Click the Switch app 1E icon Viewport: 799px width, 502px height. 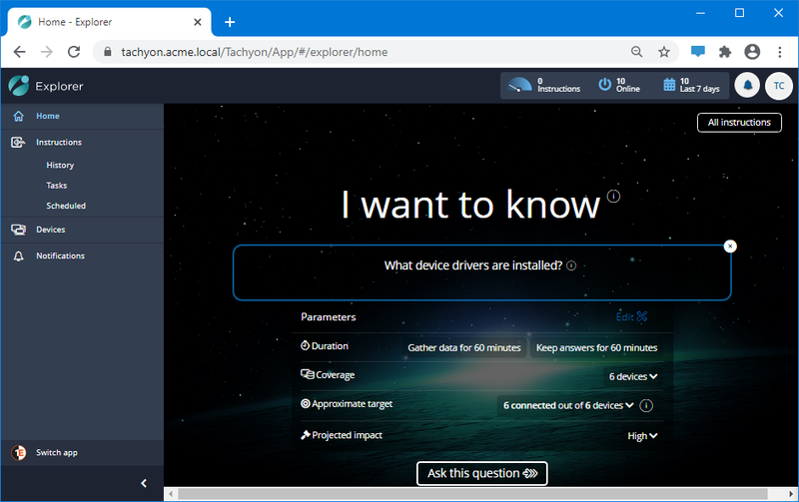pos(19,453)
